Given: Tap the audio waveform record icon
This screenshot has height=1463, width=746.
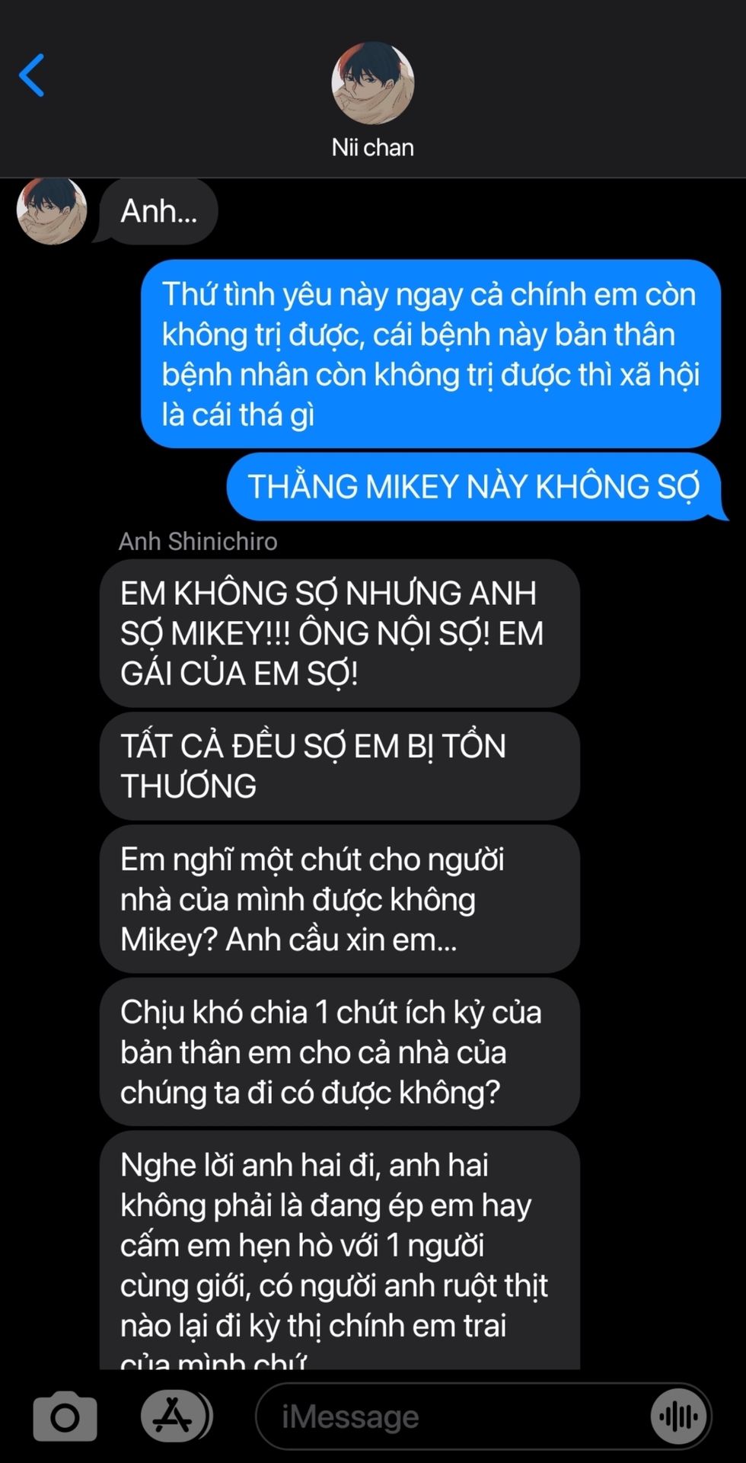Looking at the screenshot, I should tap(678, 1417).
